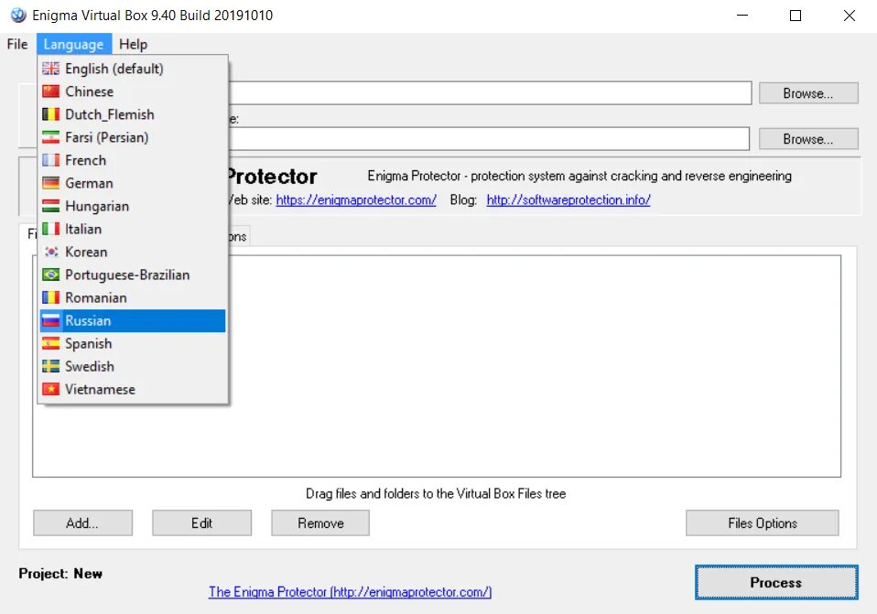877x614 pixels.
Task: Click the Iranian flag icon for Farsi
Action: point(50,137)
